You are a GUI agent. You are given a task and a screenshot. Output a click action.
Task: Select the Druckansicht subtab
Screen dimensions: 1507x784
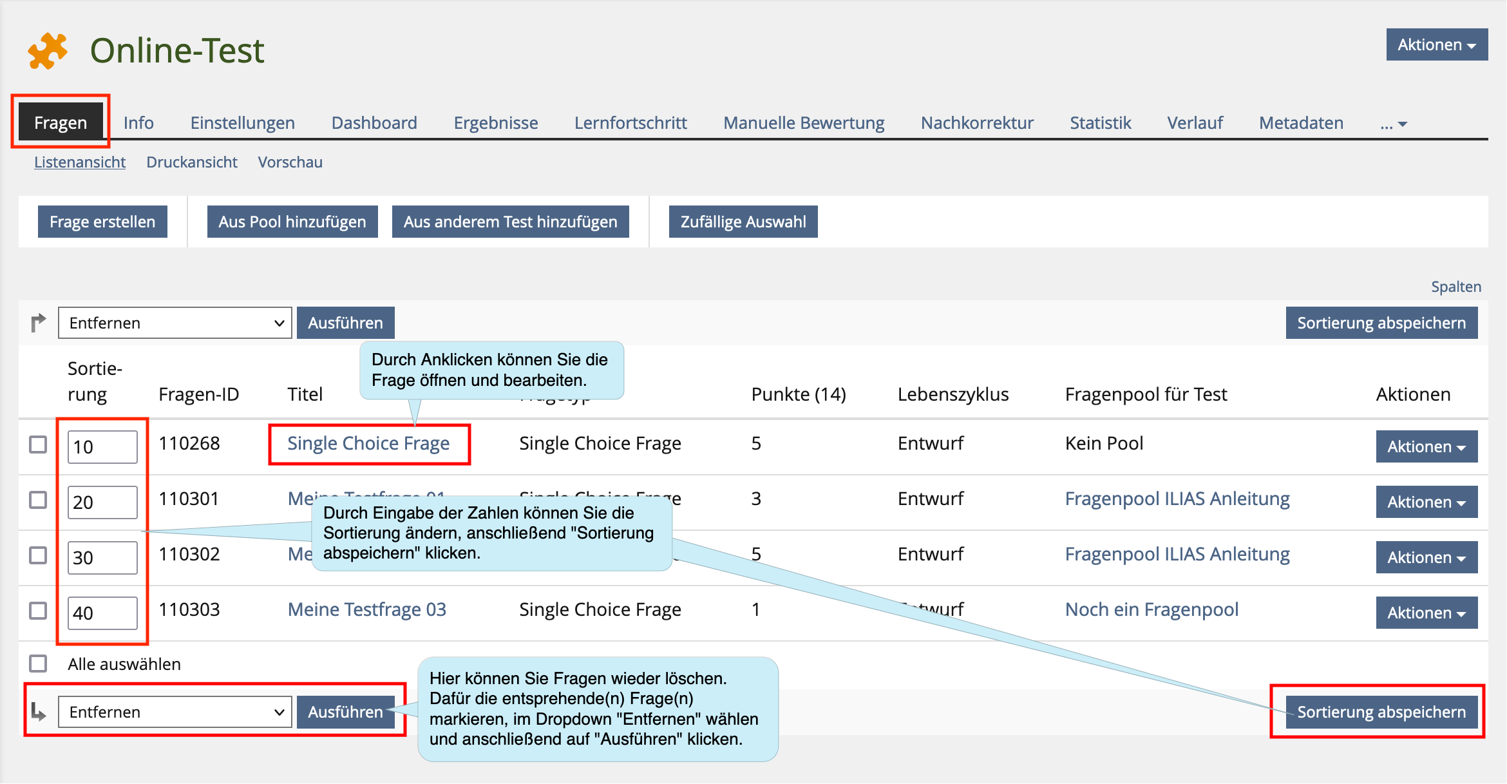click(x=192, y=162)
